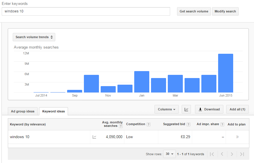This screenshot has width=254, height=163.
Task: Go to first page of keywords
Action: (212, 154)
